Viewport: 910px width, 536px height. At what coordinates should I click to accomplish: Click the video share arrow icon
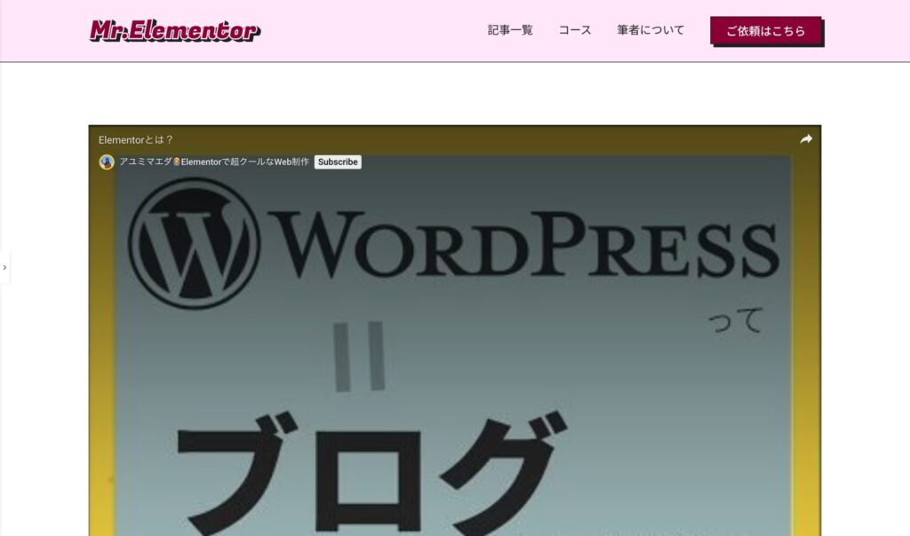pyautogui.click(x=806, y=139)
